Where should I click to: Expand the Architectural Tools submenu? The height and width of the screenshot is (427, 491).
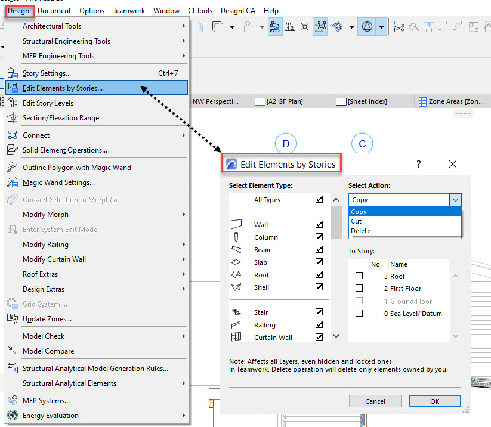point(97,26)
